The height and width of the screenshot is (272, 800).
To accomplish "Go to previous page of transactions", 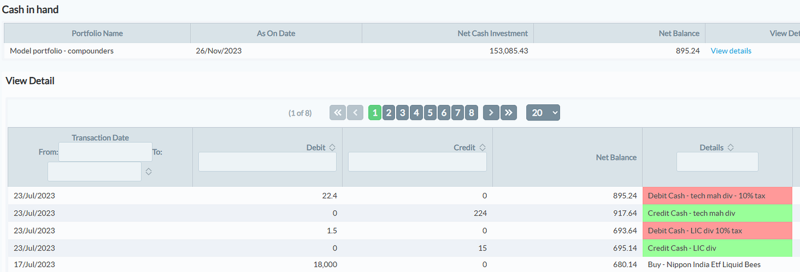I will 355,113.
